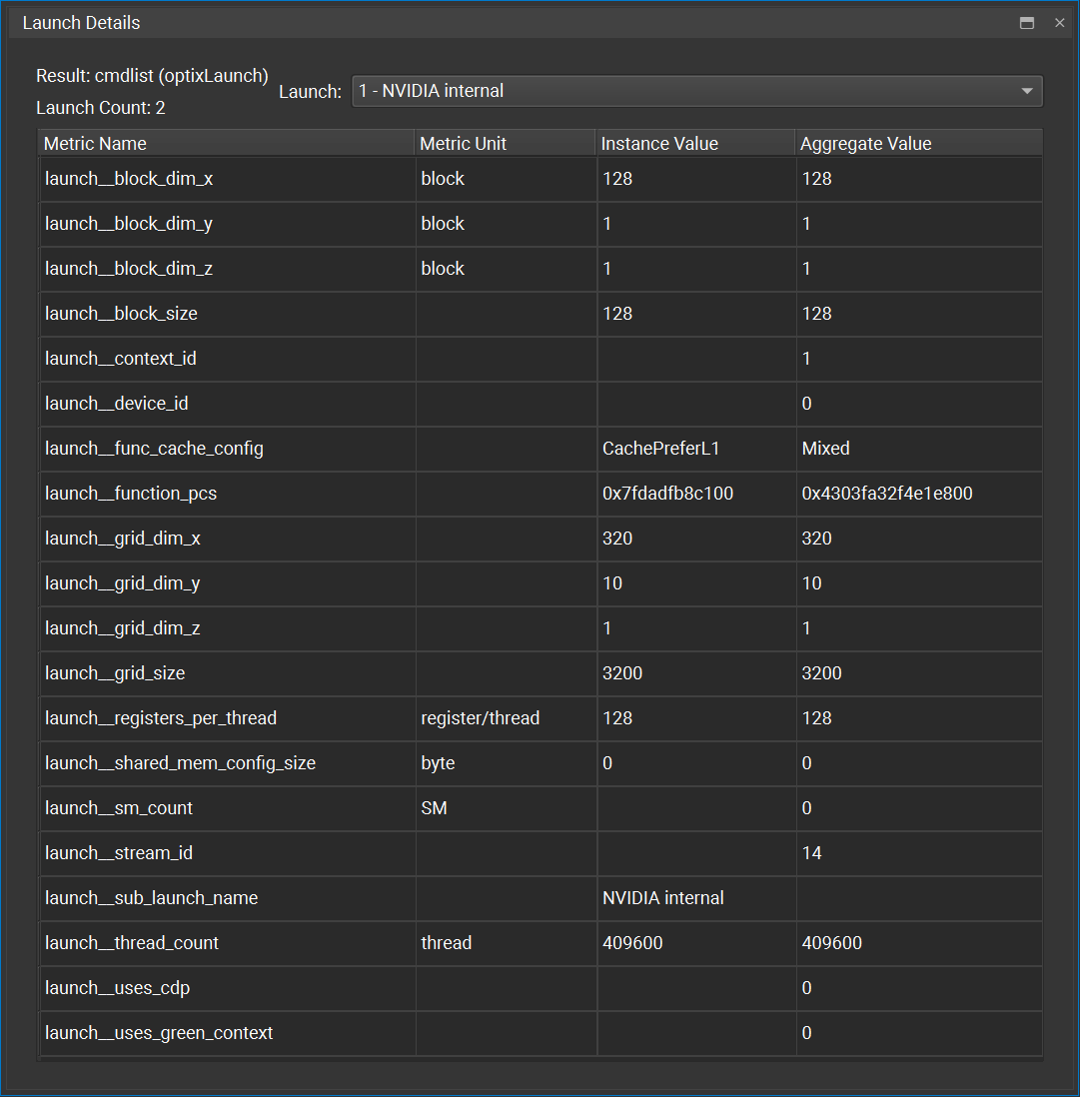Select the launch__block_dim_x row
The image size is (1080, 1097).
pyautogui.click(x=129, y=179)
